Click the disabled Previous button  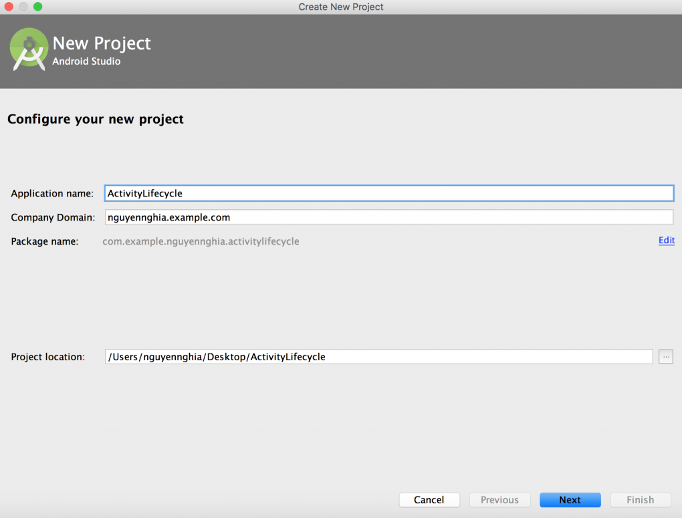click(x=499, y=500)
